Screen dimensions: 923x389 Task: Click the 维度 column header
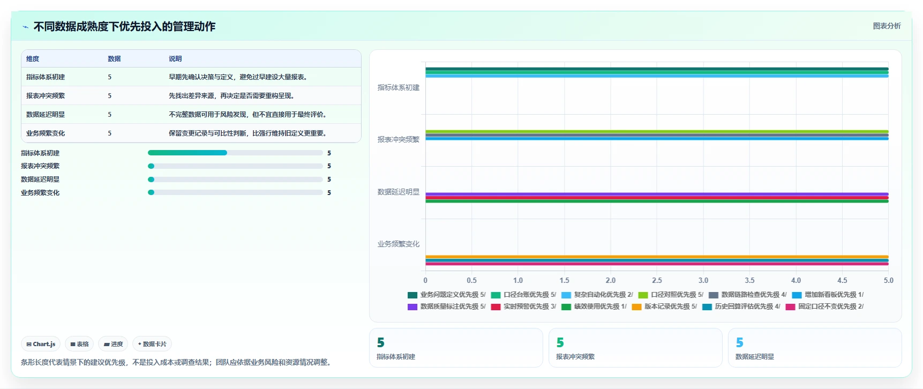[x=33, y=59]
